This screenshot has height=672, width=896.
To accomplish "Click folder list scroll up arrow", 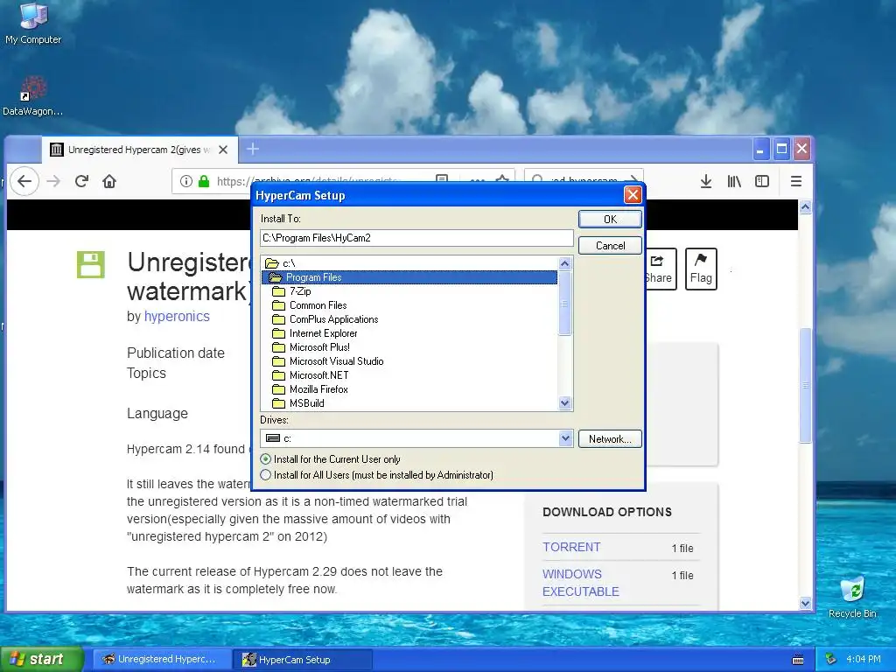I will click(x=564, y=263).
